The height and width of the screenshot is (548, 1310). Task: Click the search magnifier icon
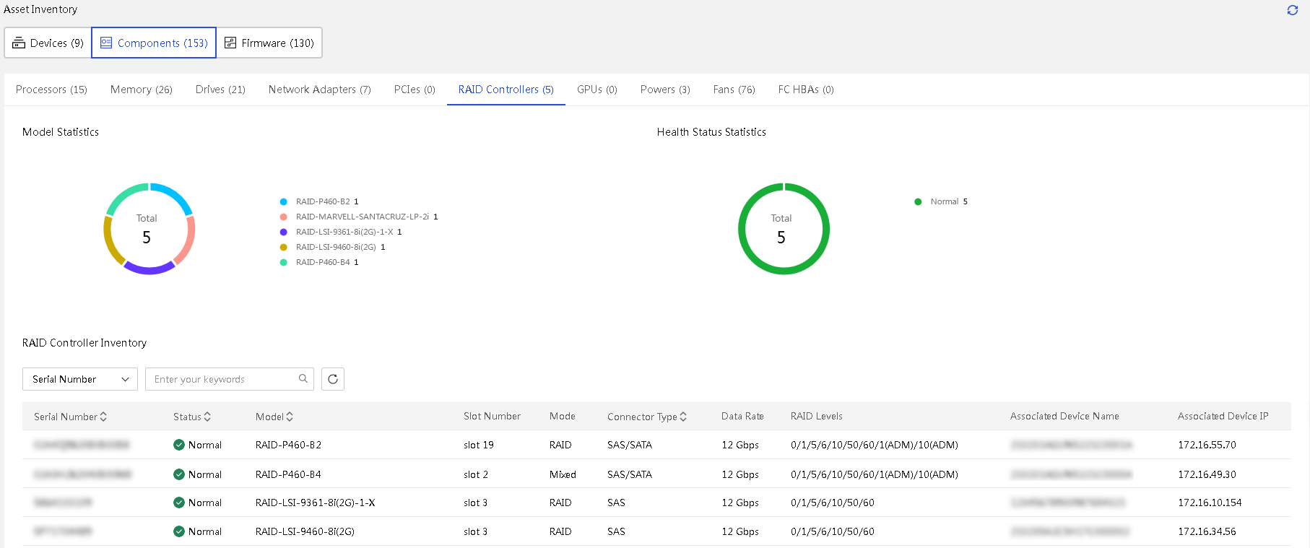click(x=303, y=378)
